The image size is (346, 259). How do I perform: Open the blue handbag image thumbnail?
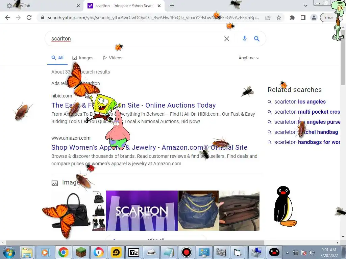198,210
